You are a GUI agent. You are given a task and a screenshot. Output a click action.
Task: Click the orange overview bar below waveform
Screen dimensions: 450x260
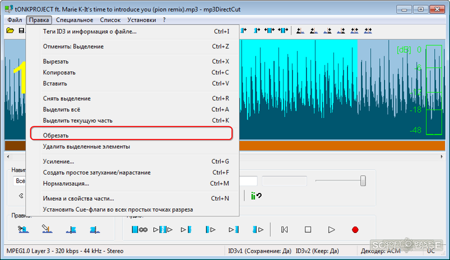click(342, 146)
